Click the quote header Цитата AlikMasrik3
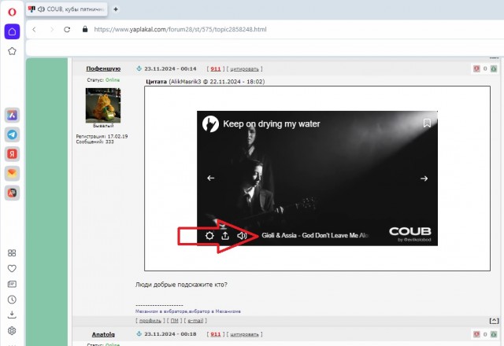 [x=206, y=82]
